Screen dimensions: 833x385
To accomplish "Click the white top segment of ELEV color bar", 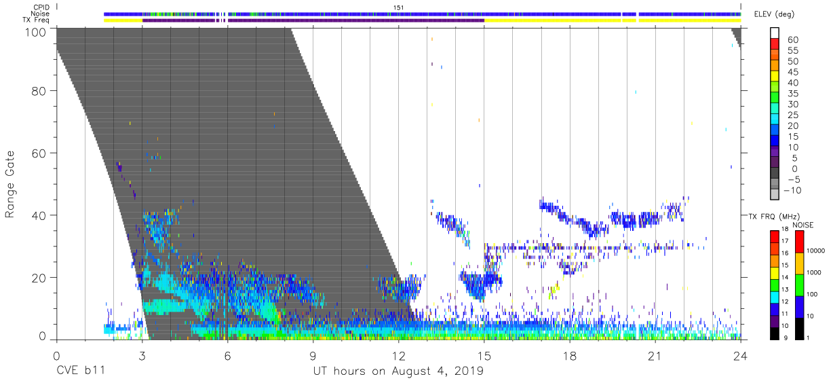I will (774, 31).
